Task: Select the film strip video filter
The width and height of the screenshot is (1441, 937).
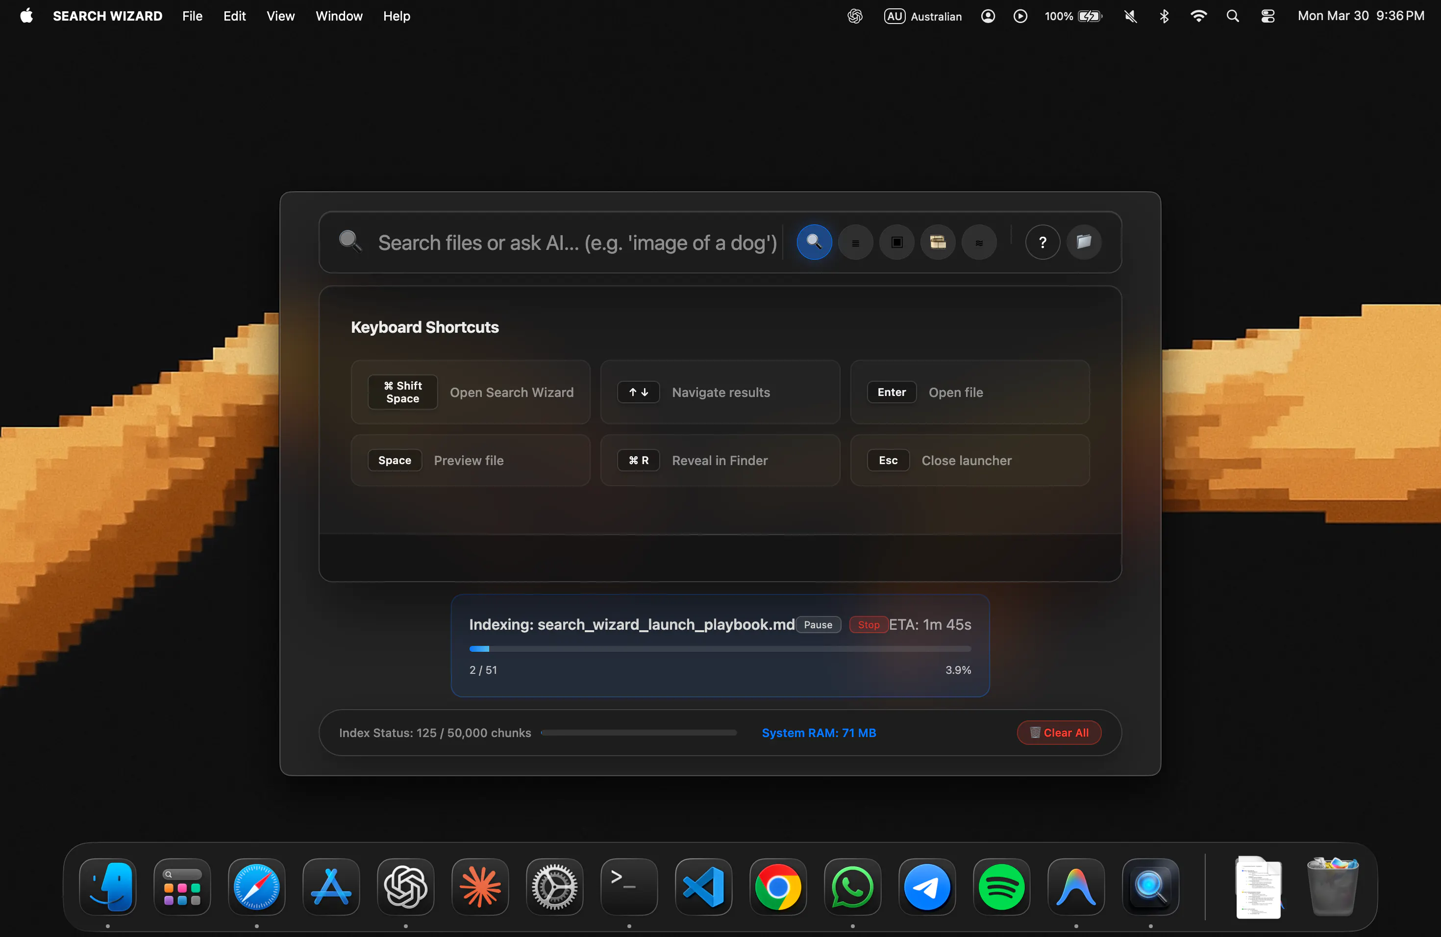Action: click(938, 242)
